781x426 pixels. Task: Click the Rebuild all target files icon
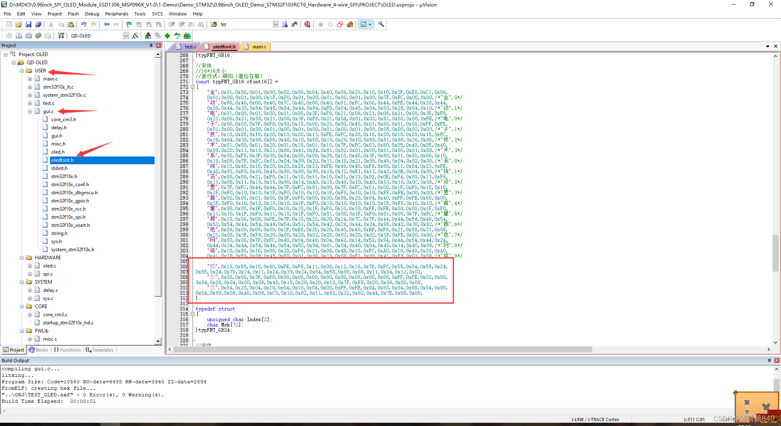click(28, 35)
